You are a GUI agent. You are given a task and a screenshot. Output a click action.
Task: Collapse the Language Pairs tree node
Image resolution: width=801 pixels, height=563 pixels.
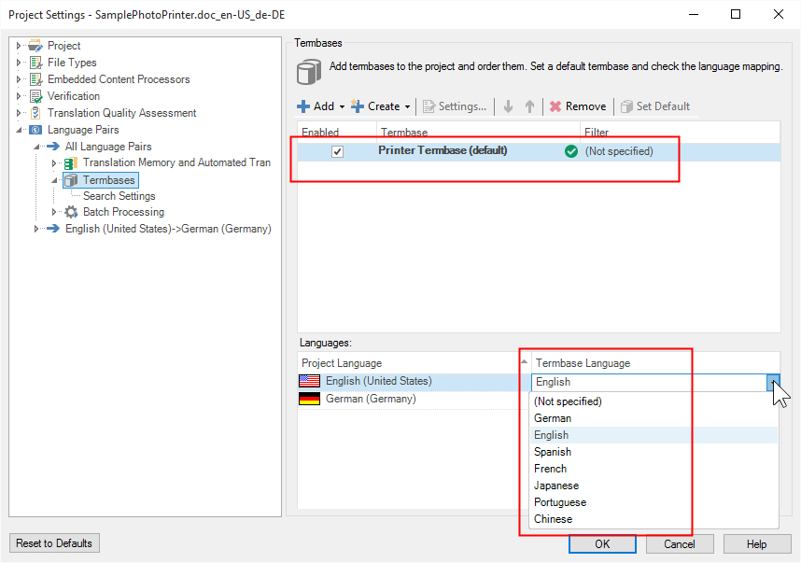[x=18, y=130]
